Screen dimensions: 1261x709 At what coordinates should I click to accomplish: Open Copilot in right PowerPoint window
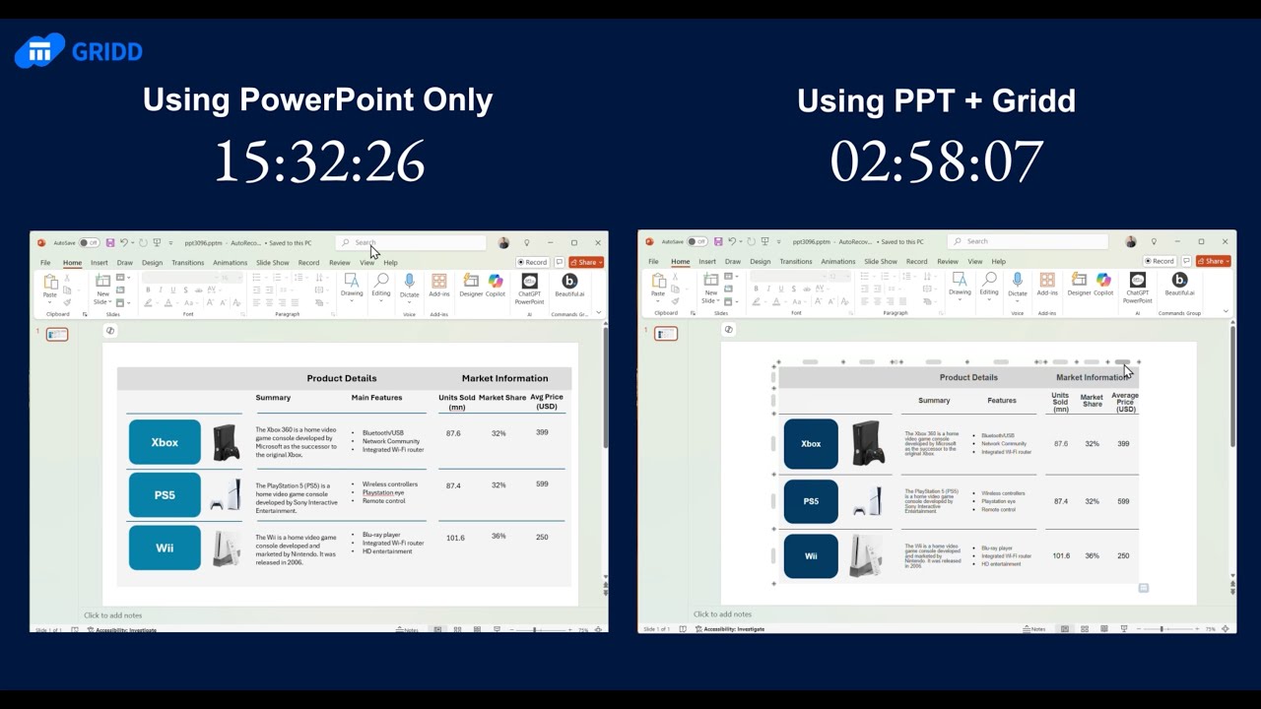[1103, 282]
